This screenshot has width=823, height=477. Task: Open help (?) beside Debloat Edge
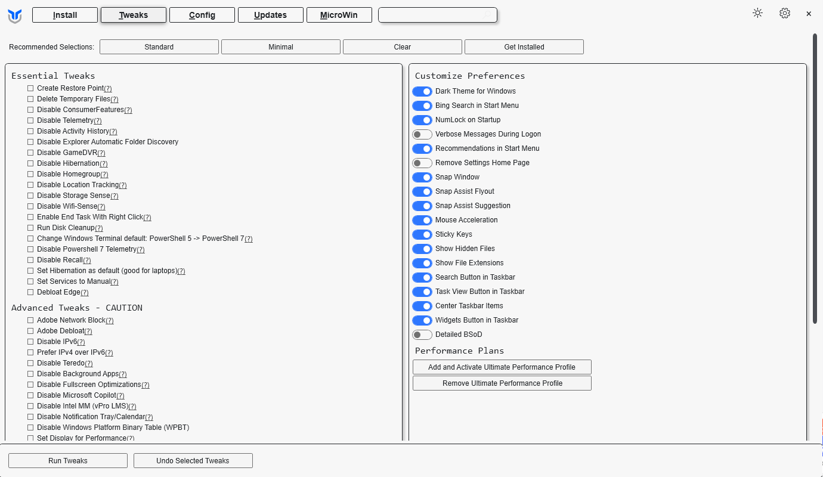pyautogui.click(x=85, y=292)
